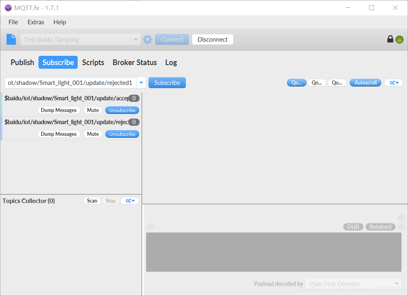
Task: Click message count badge on update/rejected topic
Action: pyautogui.click(x=134, y=122)
